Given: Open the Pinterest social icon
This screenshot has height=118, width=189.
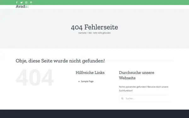Looking at the screenshot, I should 31,3.
